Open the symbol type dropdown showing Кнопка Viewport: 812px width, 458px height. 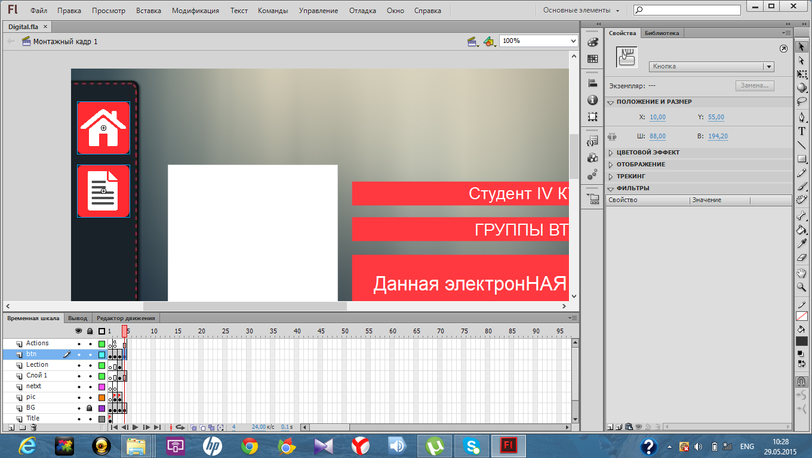click(712, 67)
